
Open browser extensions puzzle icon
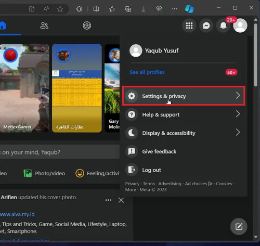pos(79,9)
